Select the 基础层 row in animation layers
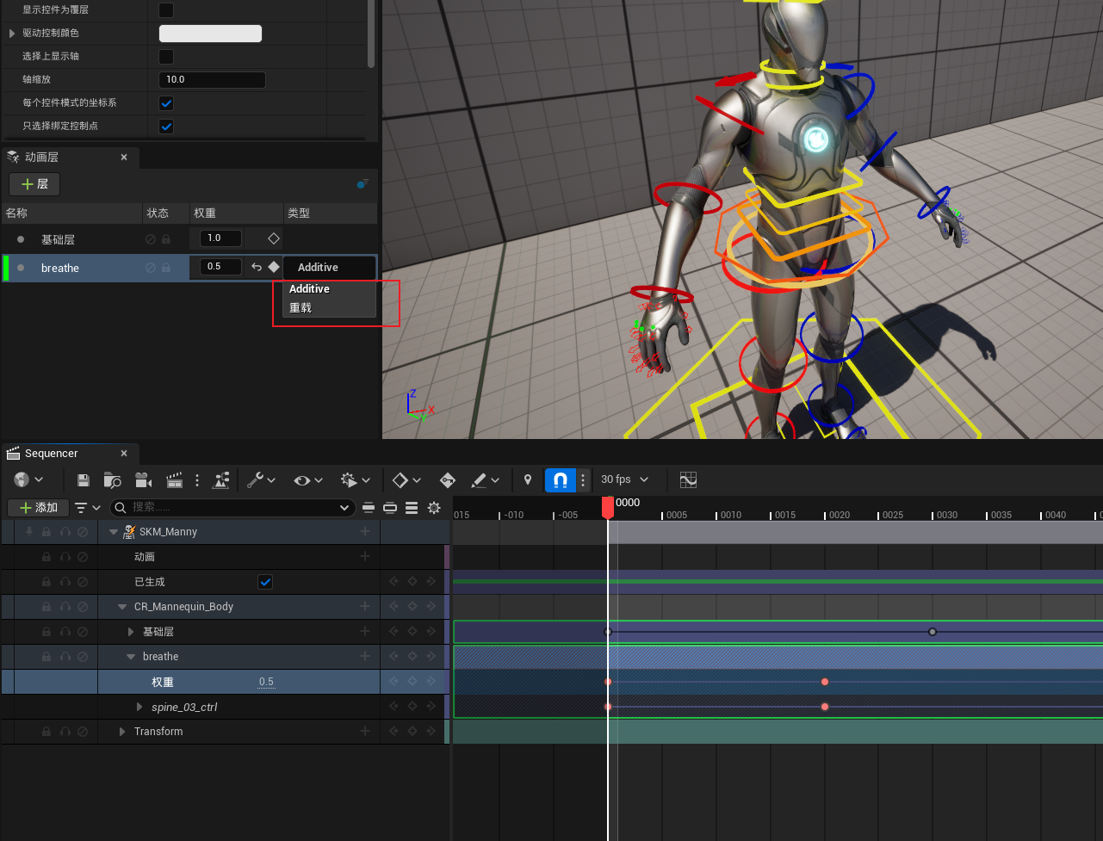Viewport: 1103px width, 841px height. point(189,239)
